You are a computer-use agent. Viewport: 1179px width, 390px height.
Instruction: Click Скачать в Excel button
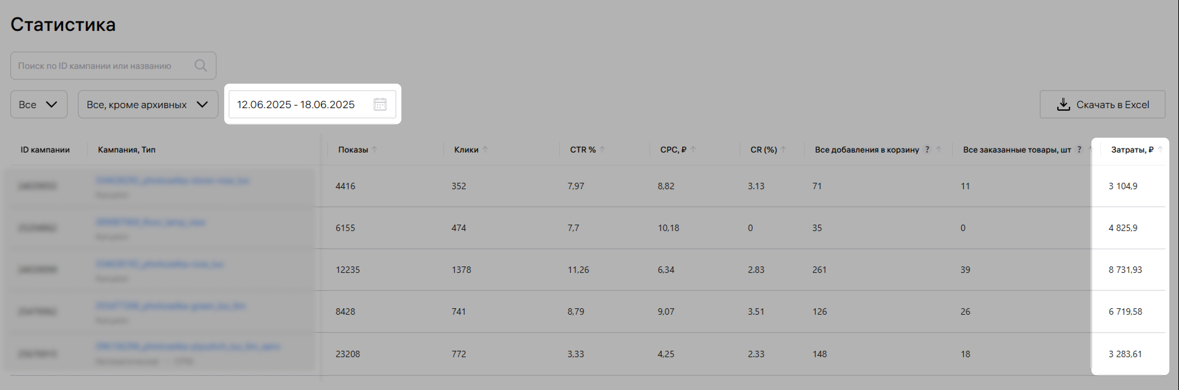pyautogui.click(x=1102, y=104)
